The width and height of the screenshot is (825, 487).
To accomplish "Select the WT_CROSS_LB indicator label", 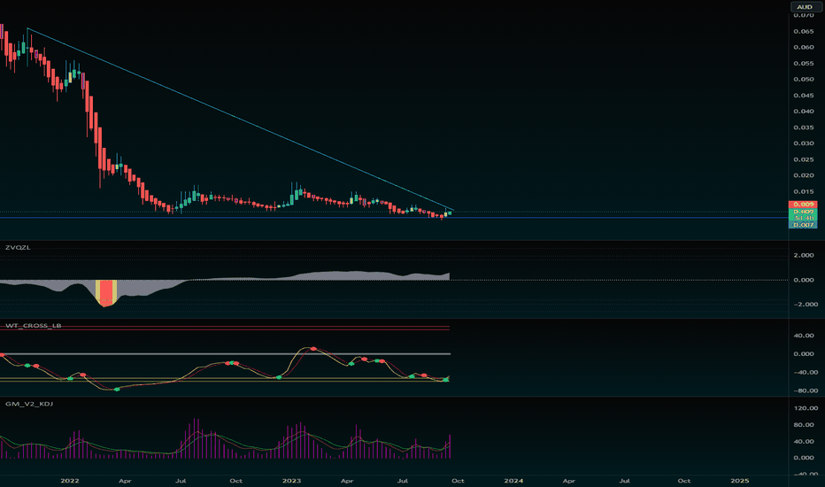I will tap(33, 325).
